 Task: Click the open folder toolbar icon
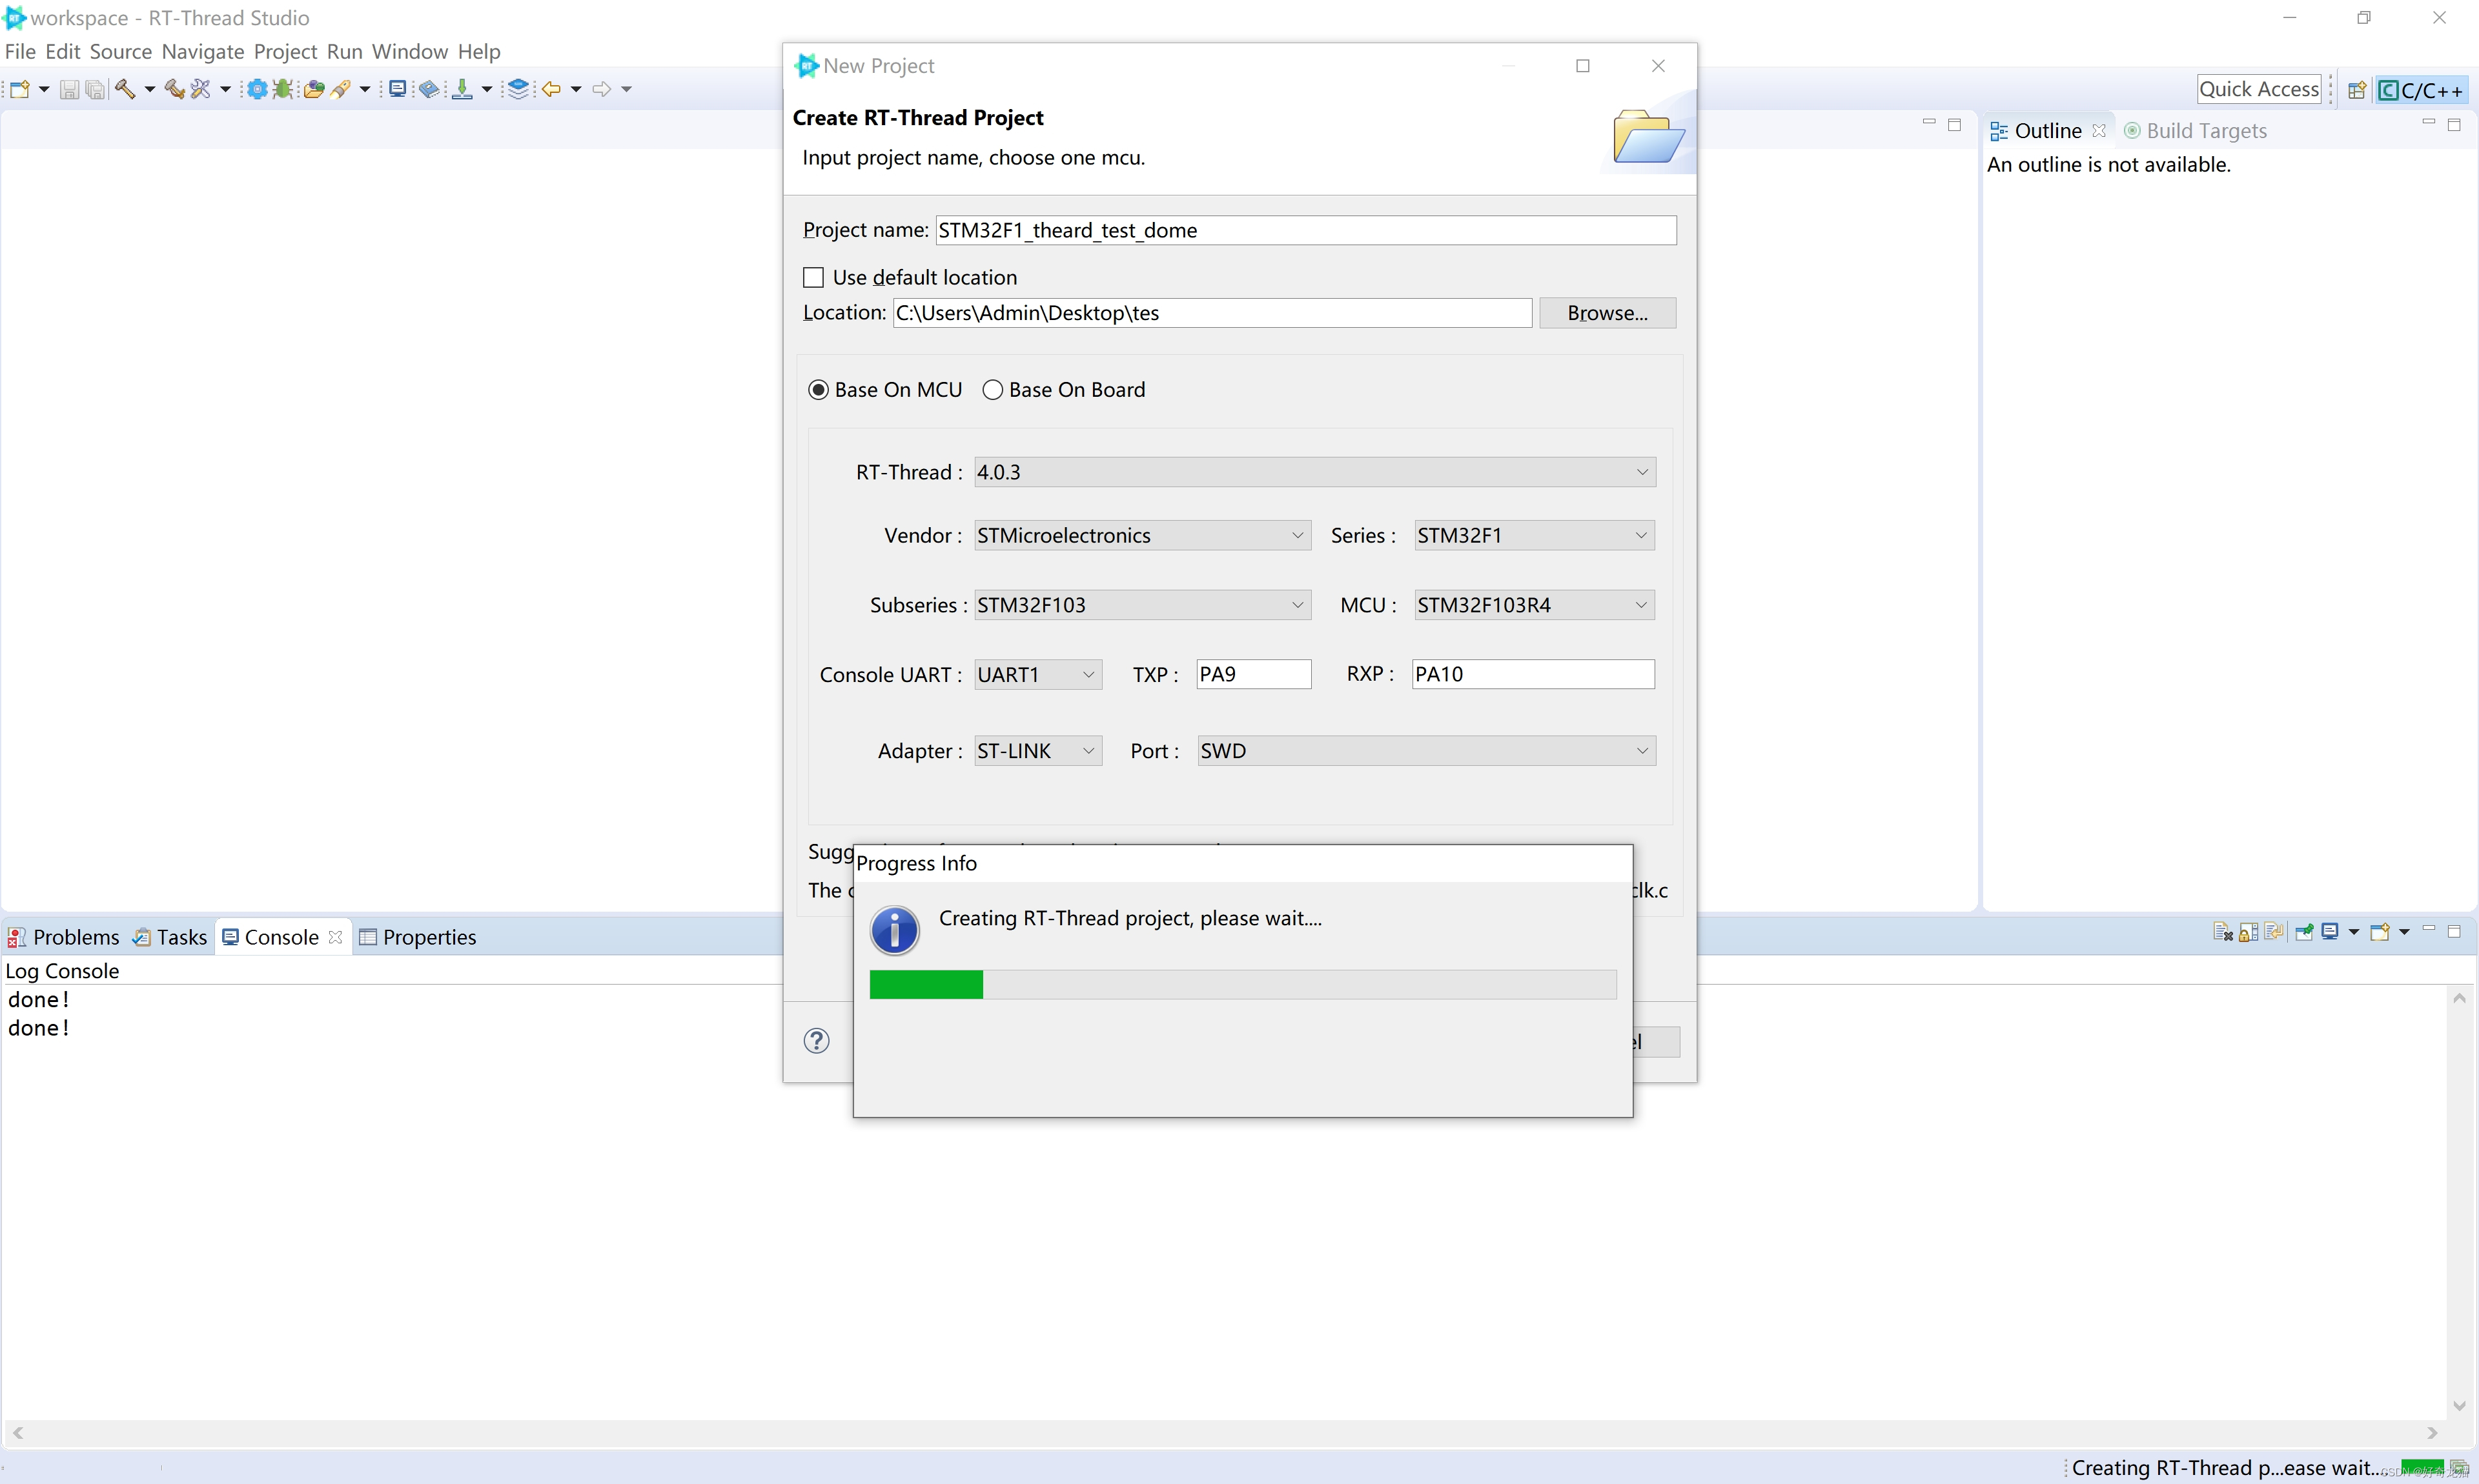[x=314, y=90]
